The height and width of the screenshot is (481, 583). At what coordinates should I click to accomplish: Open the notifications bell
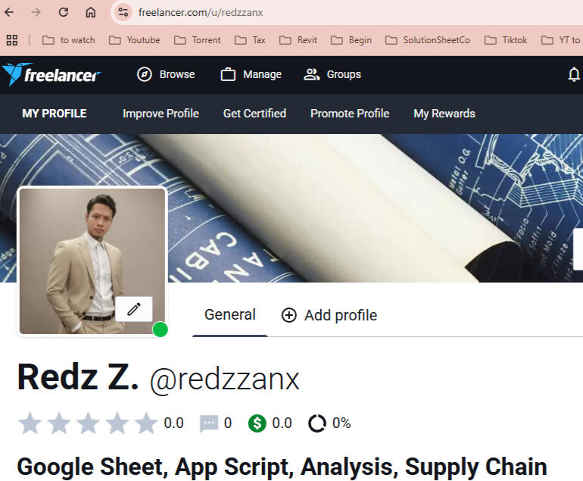point(574,74)
